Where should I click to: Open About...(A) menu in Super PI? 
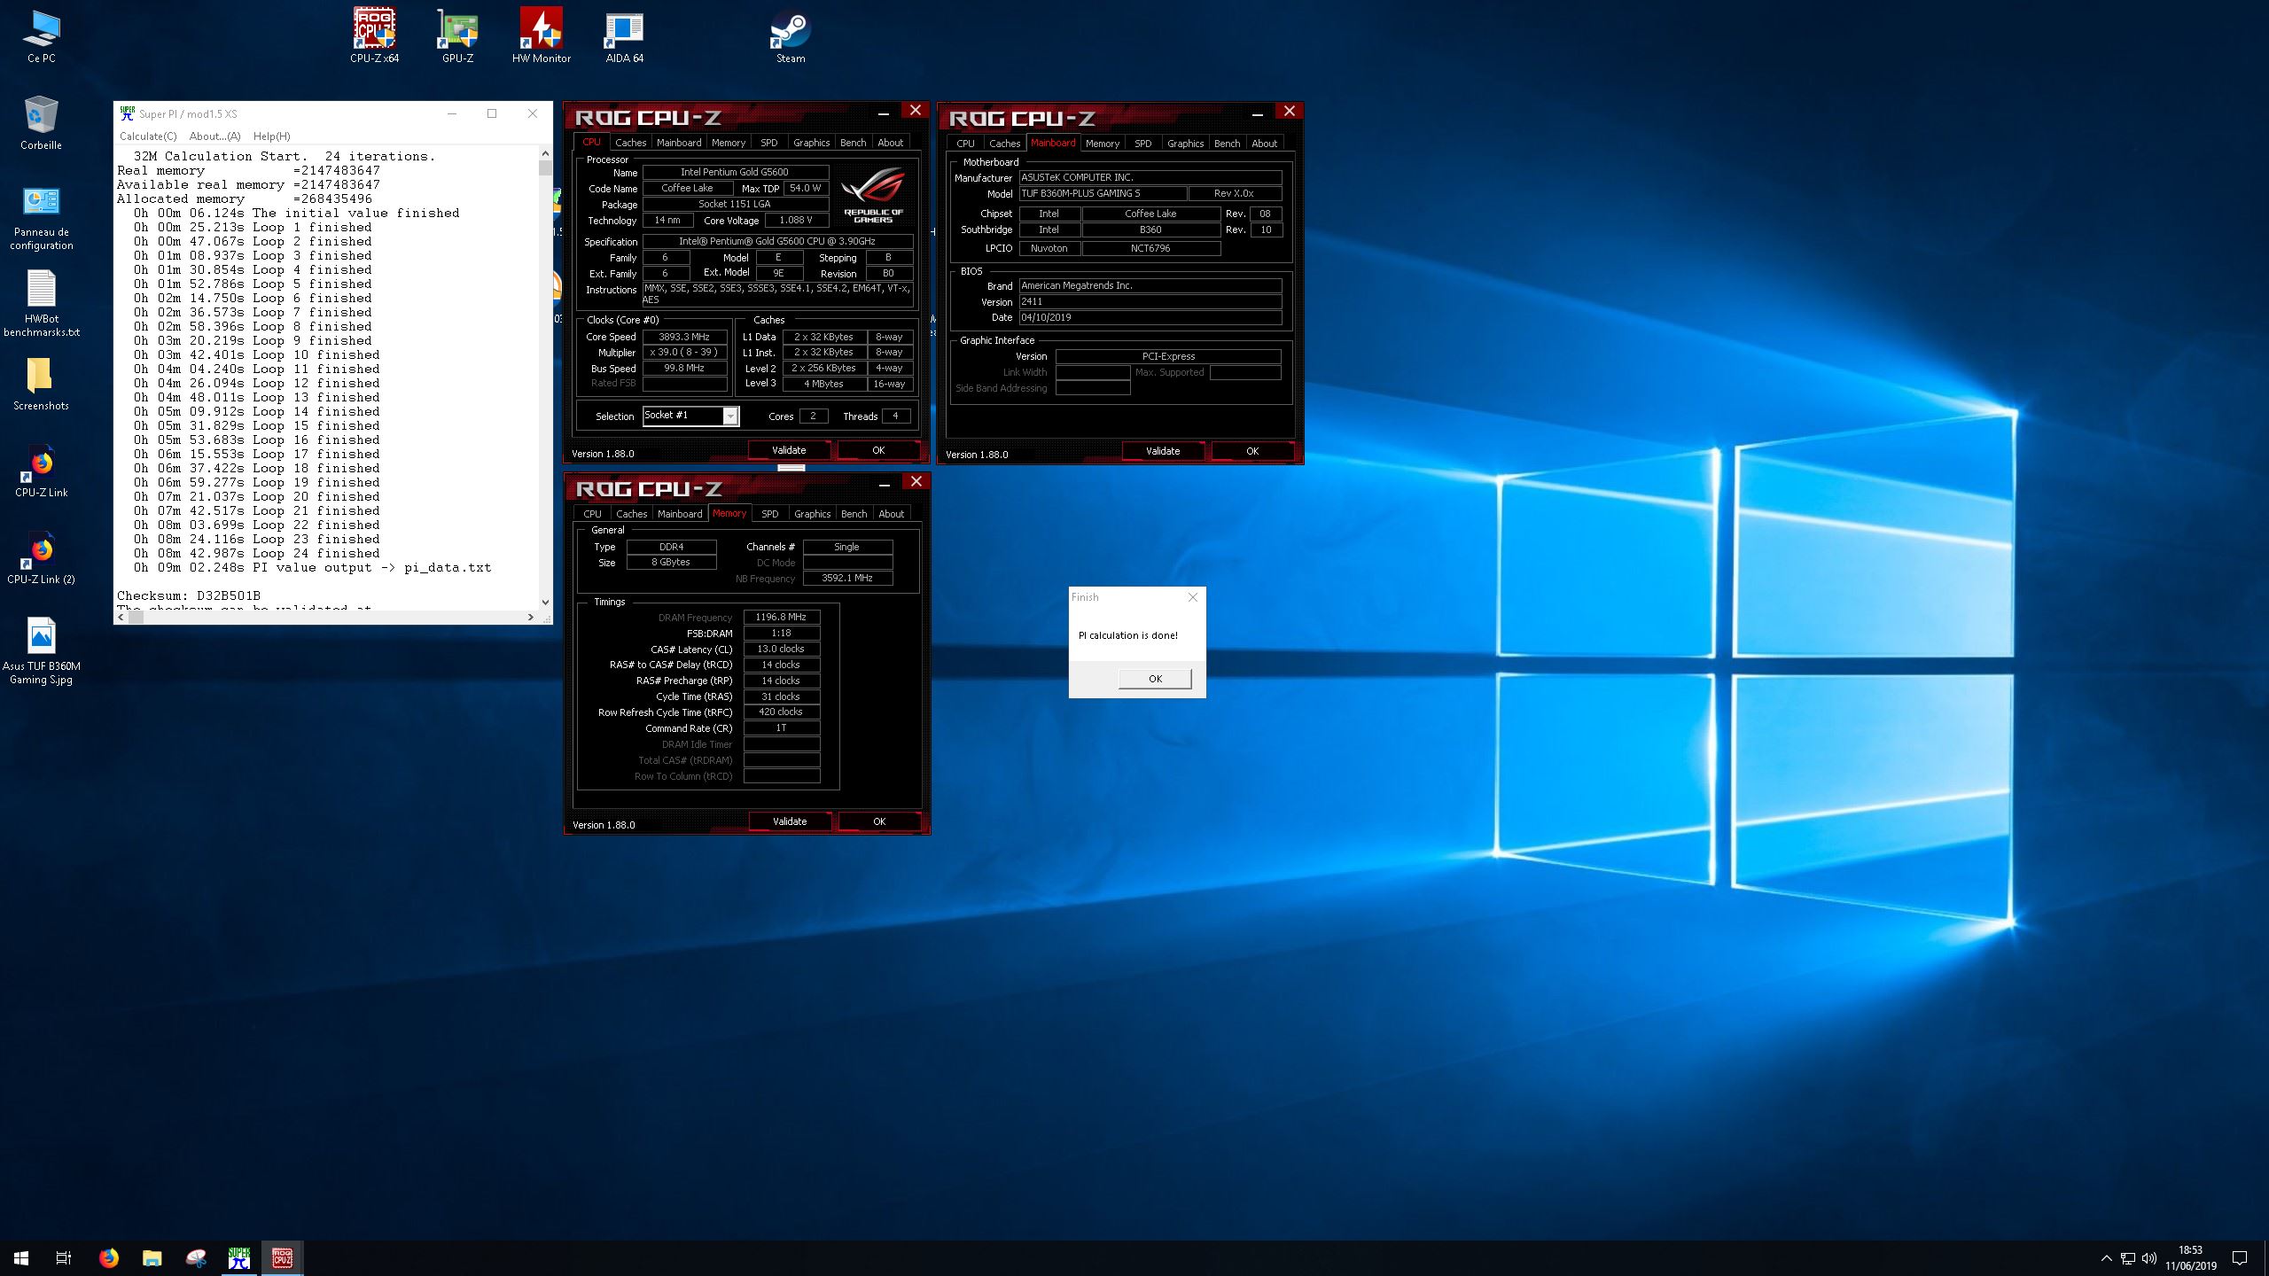point(214,136)
